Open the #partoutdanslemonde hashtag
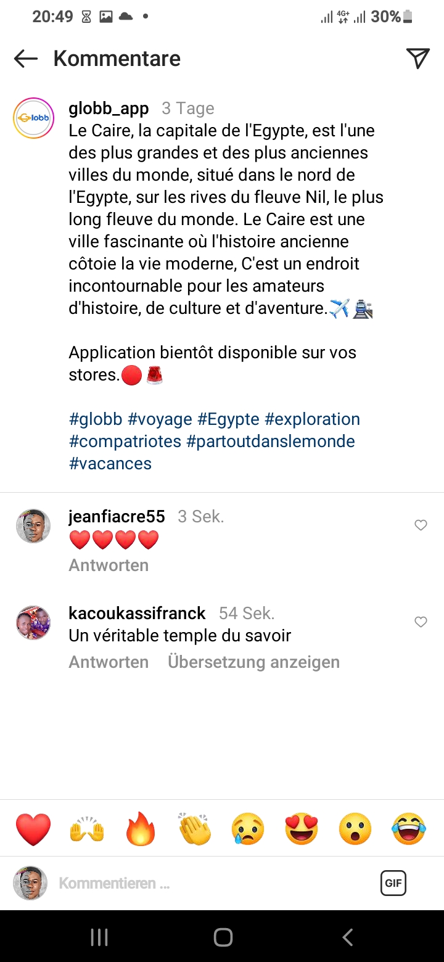 tap(271, 442)
